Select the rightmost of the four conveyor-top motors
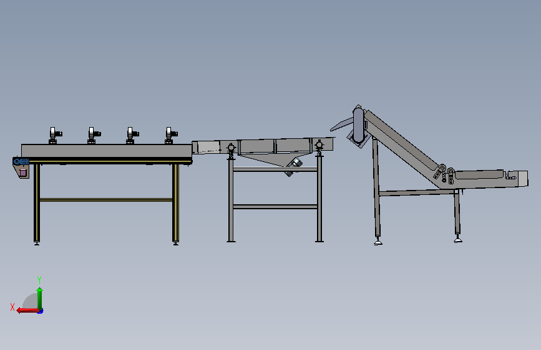 pyautogui.click(x=171, y=135)
